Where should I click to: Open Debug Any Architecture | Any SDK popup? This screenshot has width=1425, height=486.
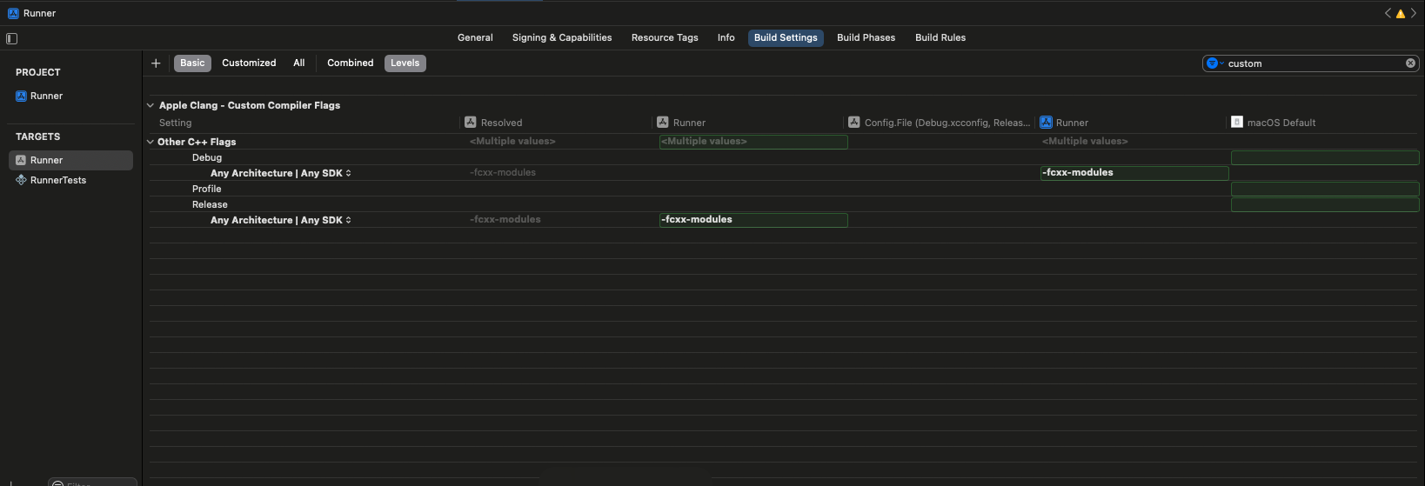point(280,173)
